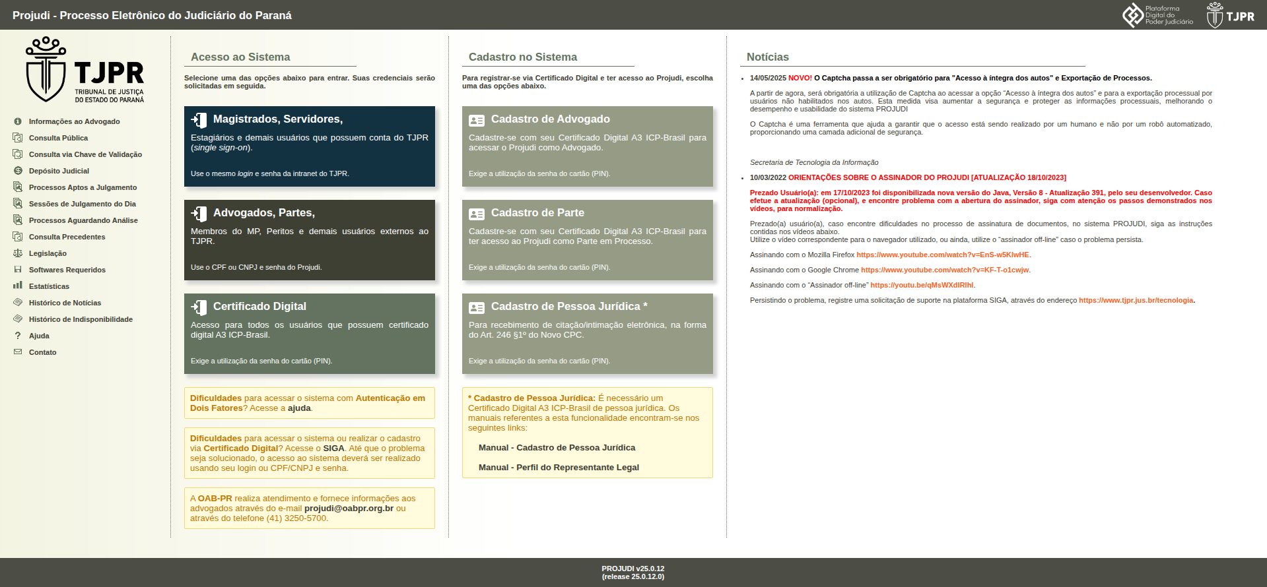This screenshot has width=1267, height=587.
Task: Click the layers icon beside Histórico de Notícias
Action: [18, 303]
